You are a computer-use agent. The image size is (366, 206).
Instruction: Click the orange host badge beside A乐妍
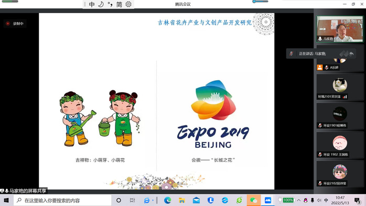tap(320, 68)
